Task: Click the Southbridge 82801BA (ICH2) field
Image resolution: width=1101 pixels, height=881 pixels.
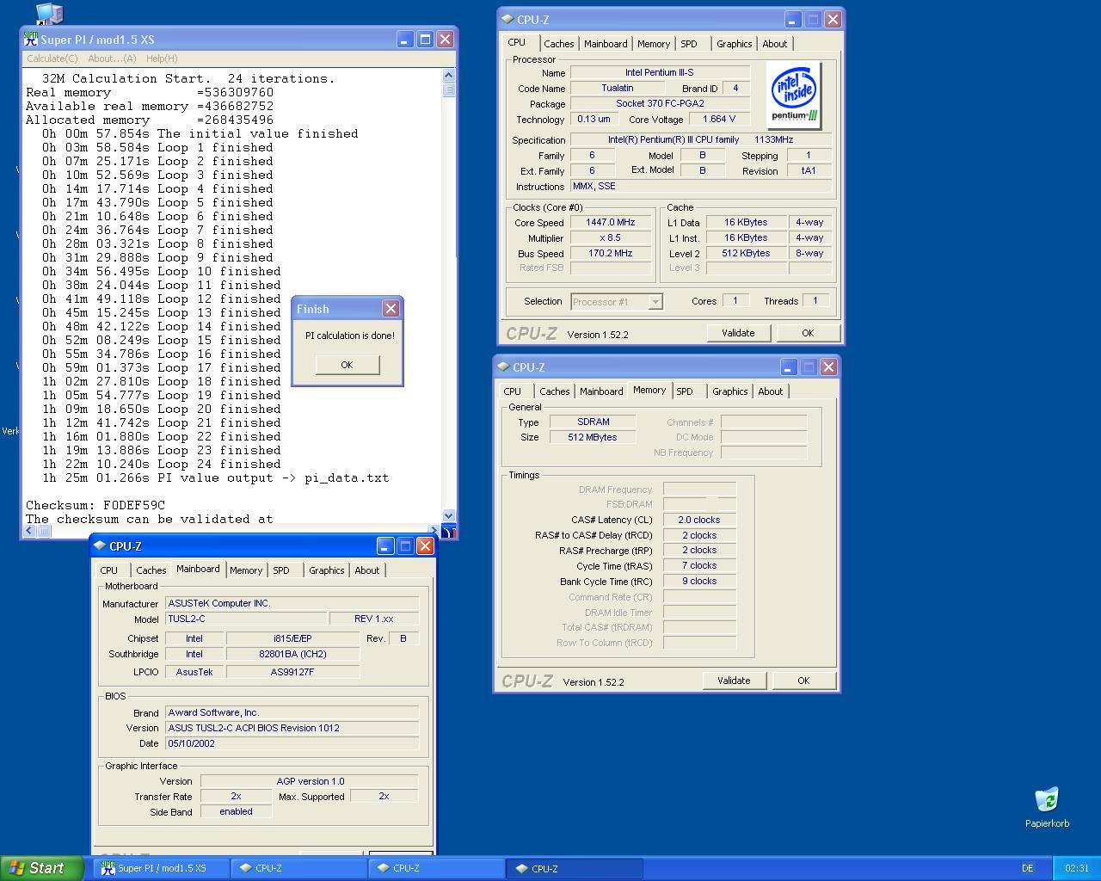Action: click(292, 654)
